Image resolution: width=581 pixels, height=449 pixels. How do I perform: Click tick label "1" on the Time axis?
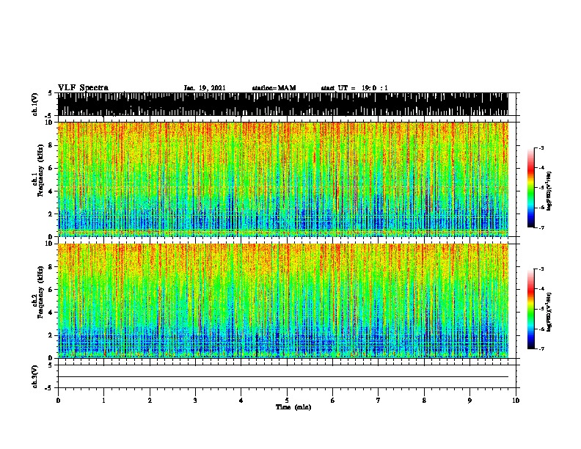point(103,401)
